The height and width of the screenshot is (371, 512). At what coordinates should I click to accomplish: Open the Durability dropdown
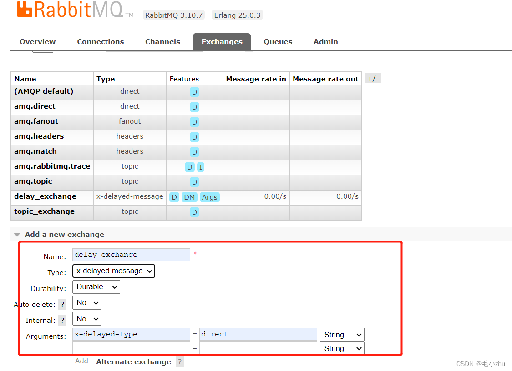point(96,286)
